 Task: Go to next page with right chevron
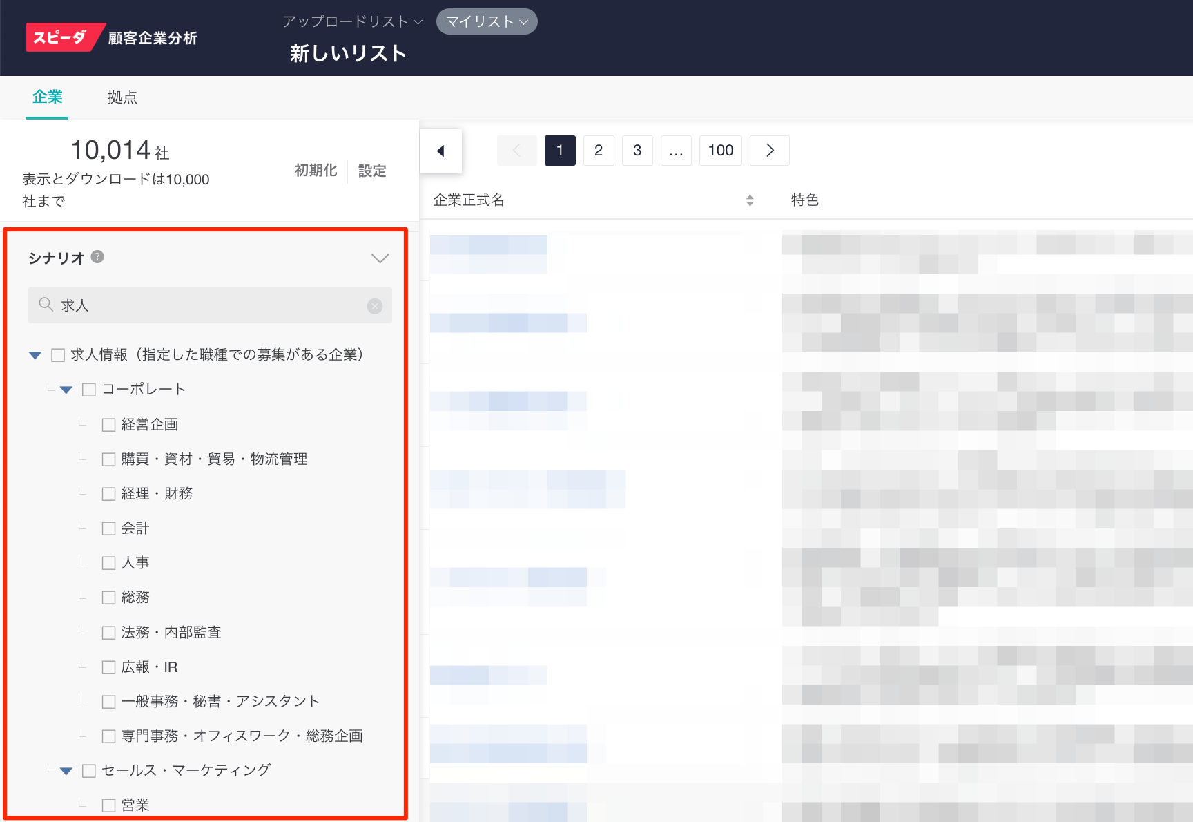click(770, 151)
